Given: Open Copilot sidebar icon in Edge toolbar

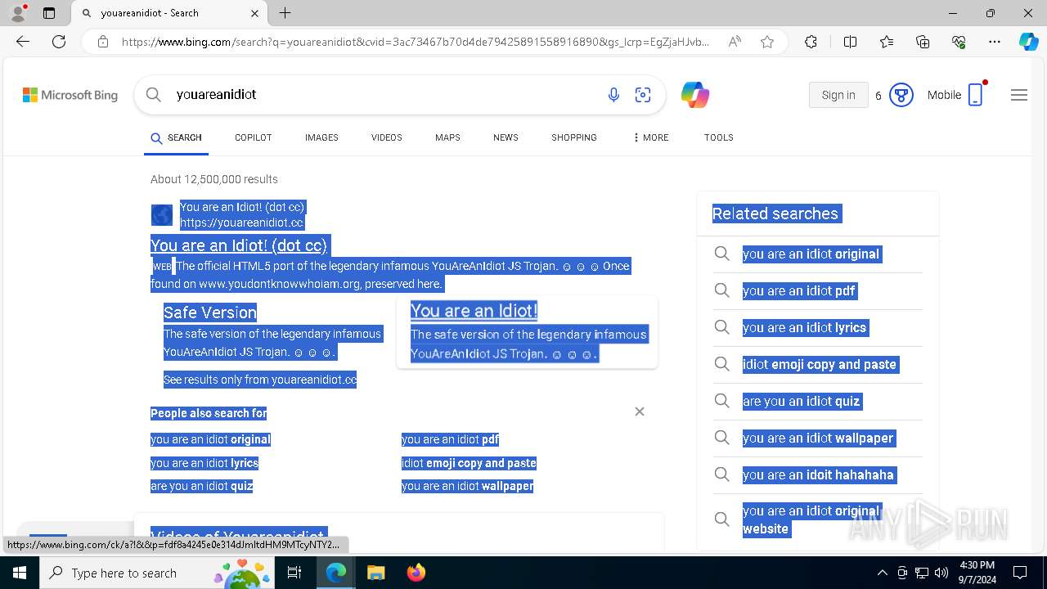Looking at the screenshot, I should [x=1028, y=42].
